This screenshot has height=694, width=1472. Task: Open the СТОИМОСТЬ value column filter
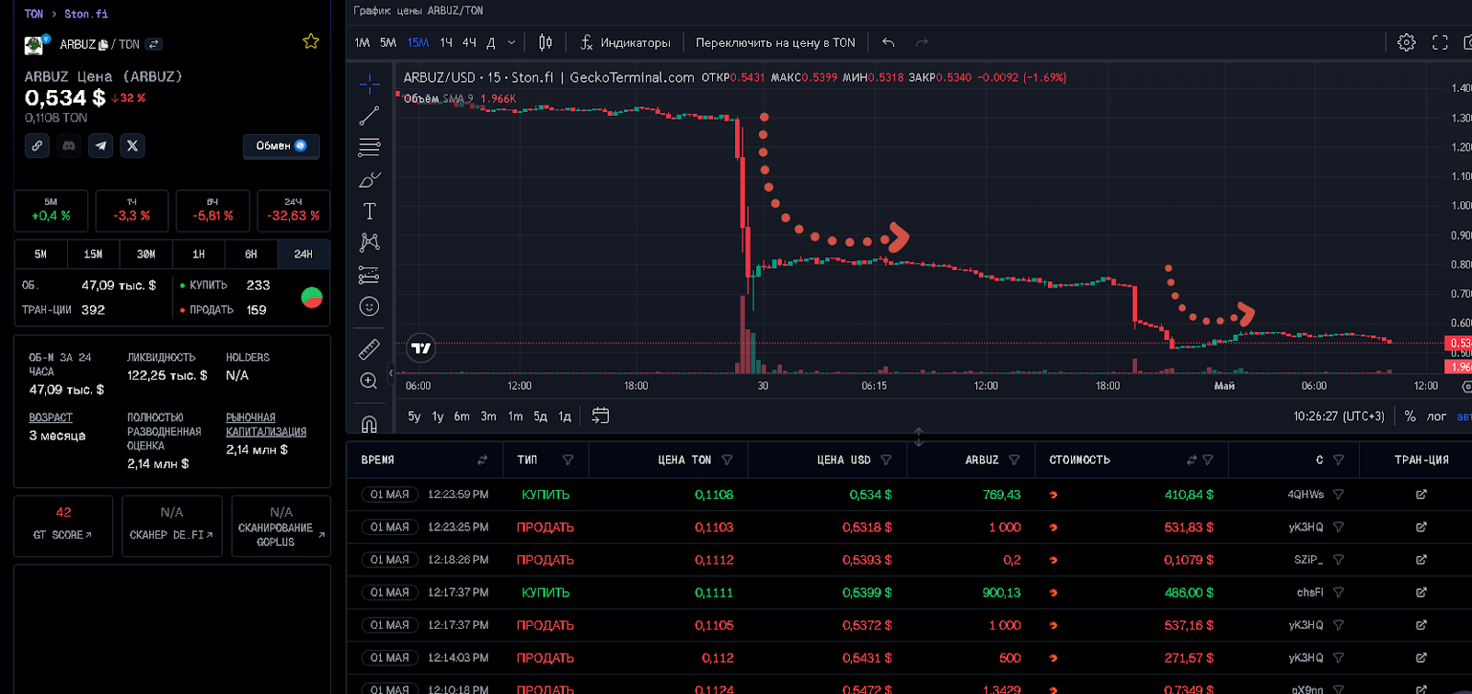[x=1208, y=460]
